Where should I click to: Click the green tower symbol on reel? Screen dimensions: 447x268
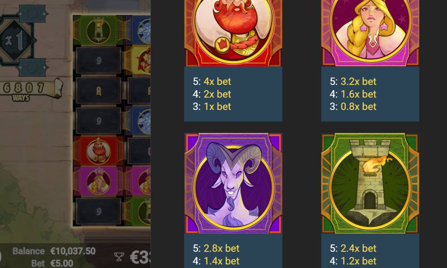coord(98,30)
